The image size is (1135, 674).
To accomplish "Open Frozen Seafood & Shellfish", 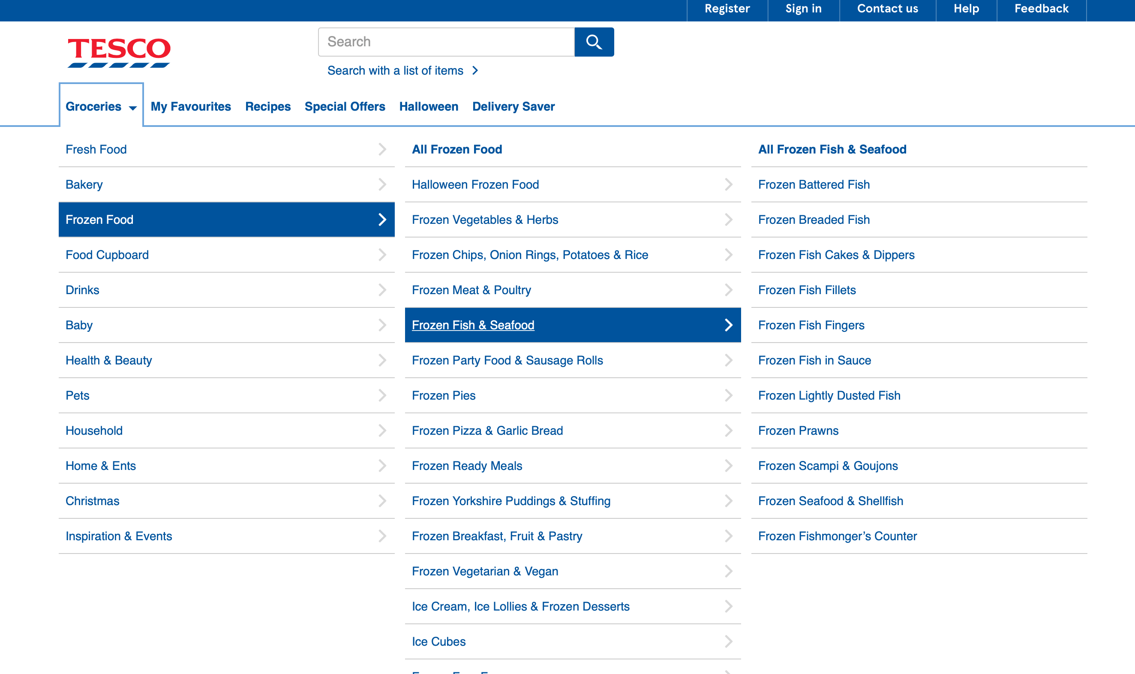I will 919,501.
